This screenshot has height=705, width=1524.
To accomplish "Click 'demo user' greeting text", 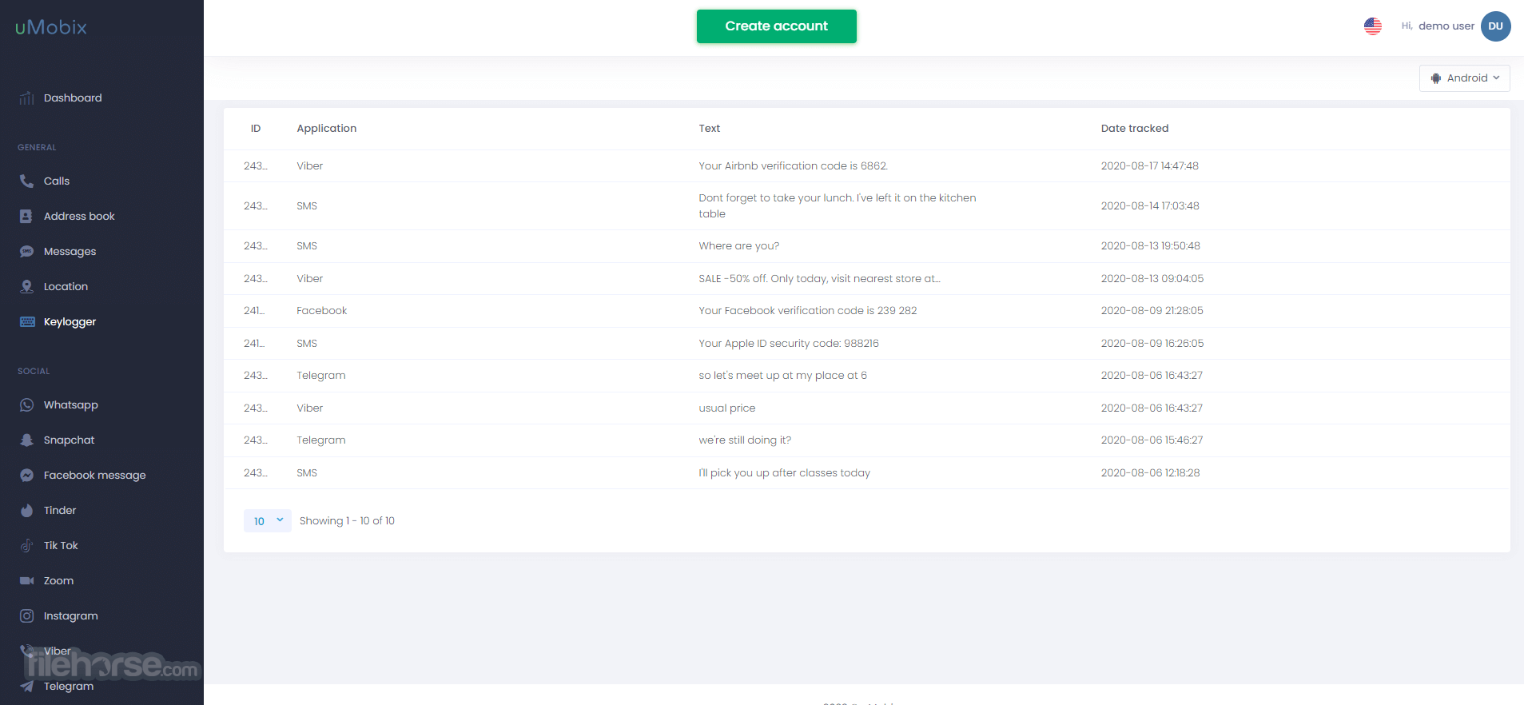I will (1446, 26).
